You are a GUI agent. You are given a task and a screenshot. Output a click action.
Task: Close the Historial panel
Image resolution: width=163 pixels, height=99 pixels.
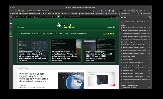click(x=149, y=18)
